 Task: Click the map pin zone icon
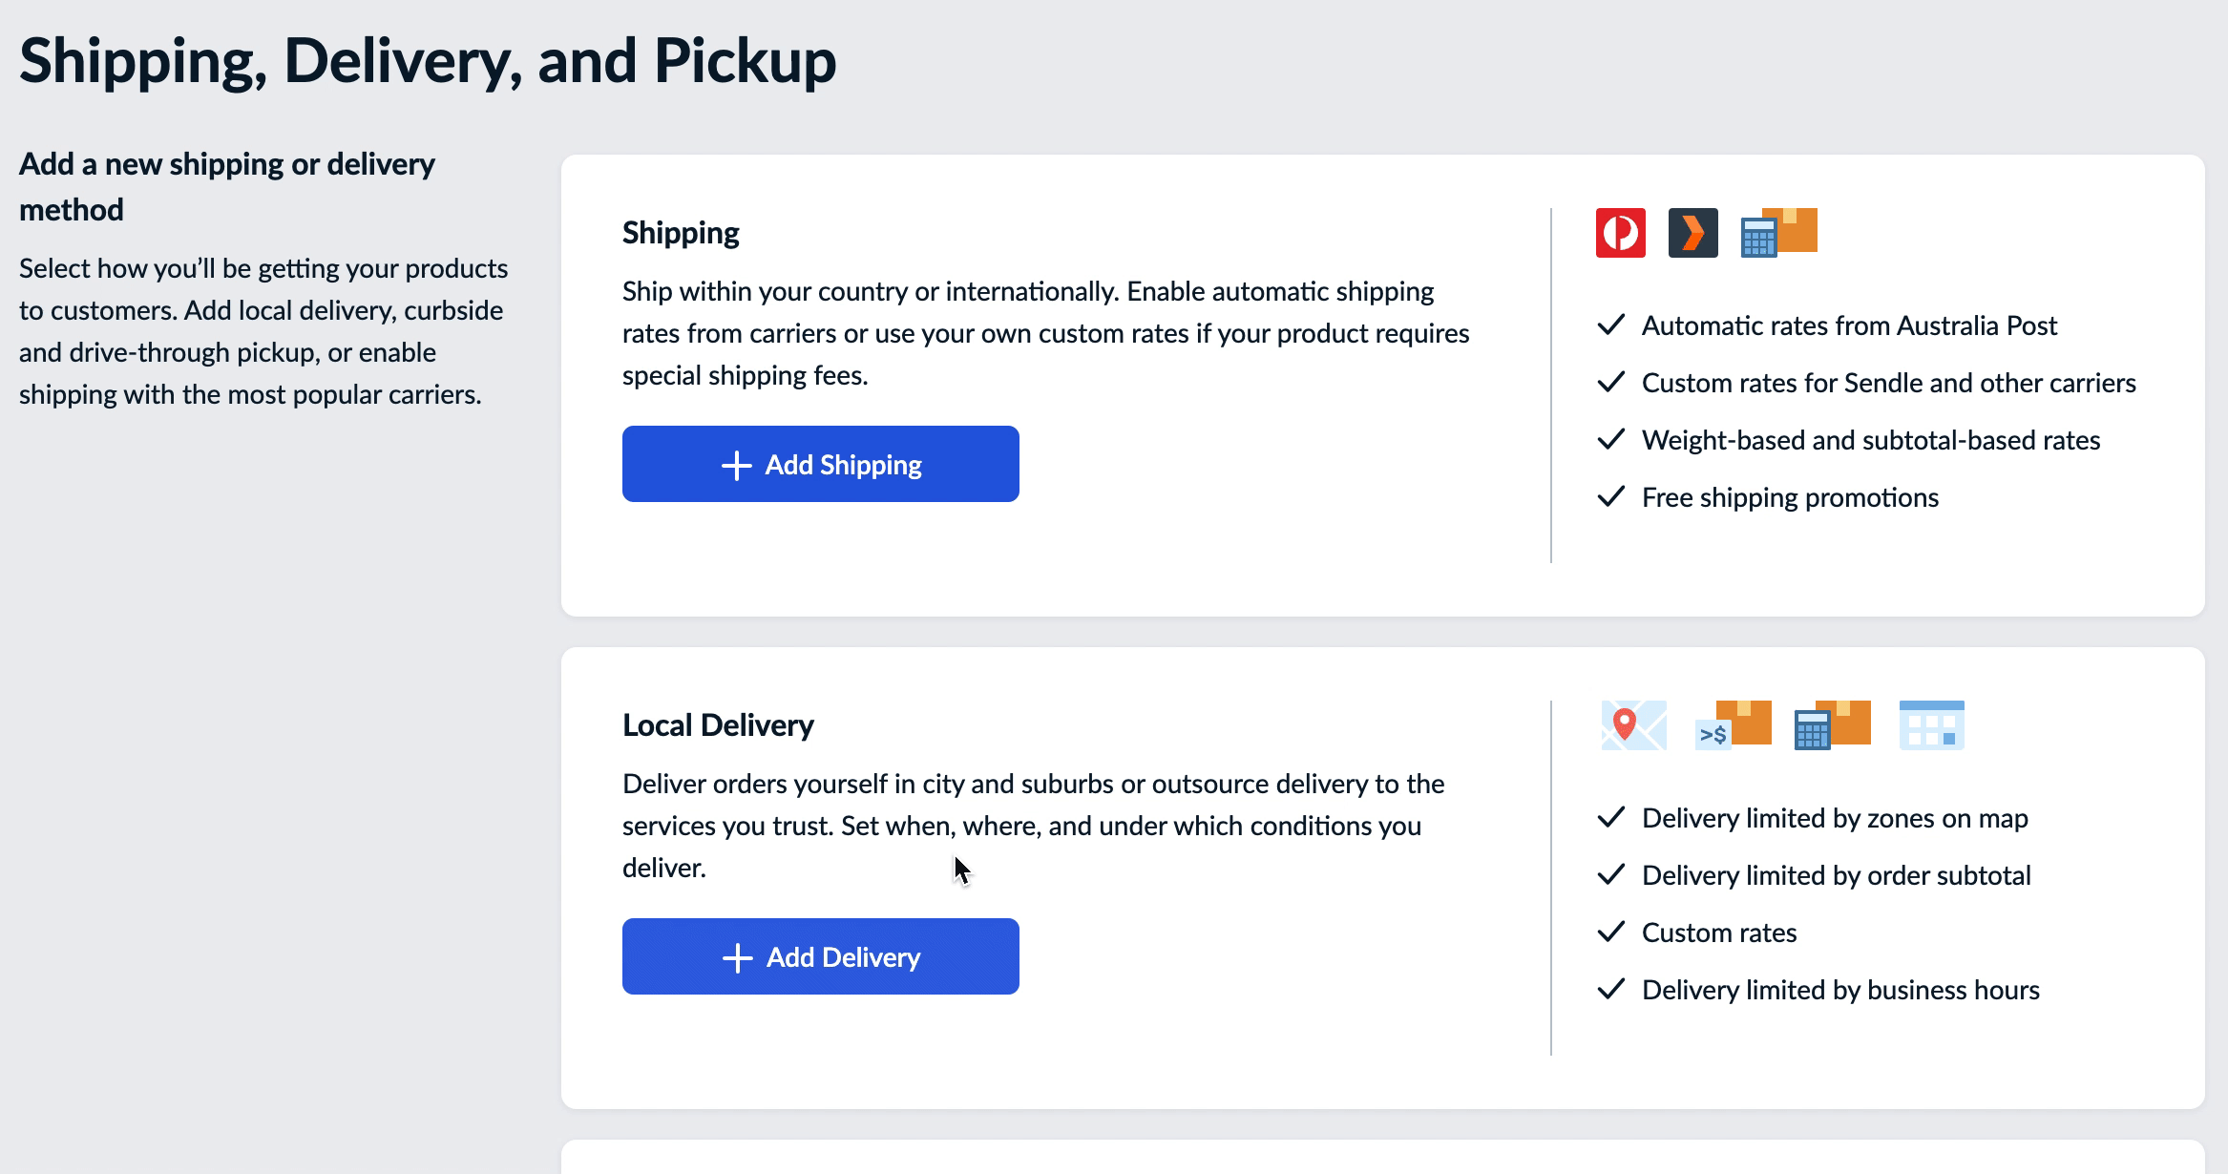click(x=1634, y=725)
